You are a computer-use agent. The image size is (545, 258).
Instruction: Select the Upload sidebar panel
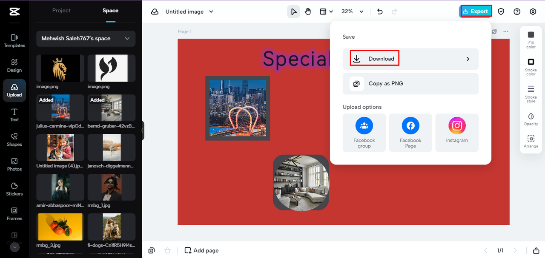[x=14, y=90]
